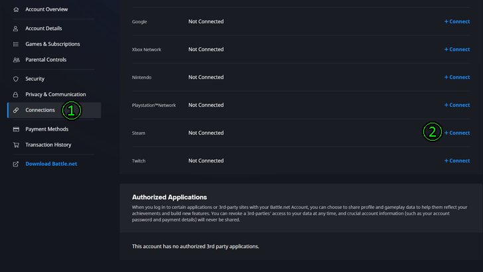Click the external link icon beside Download Battle.net

[16, 164]
